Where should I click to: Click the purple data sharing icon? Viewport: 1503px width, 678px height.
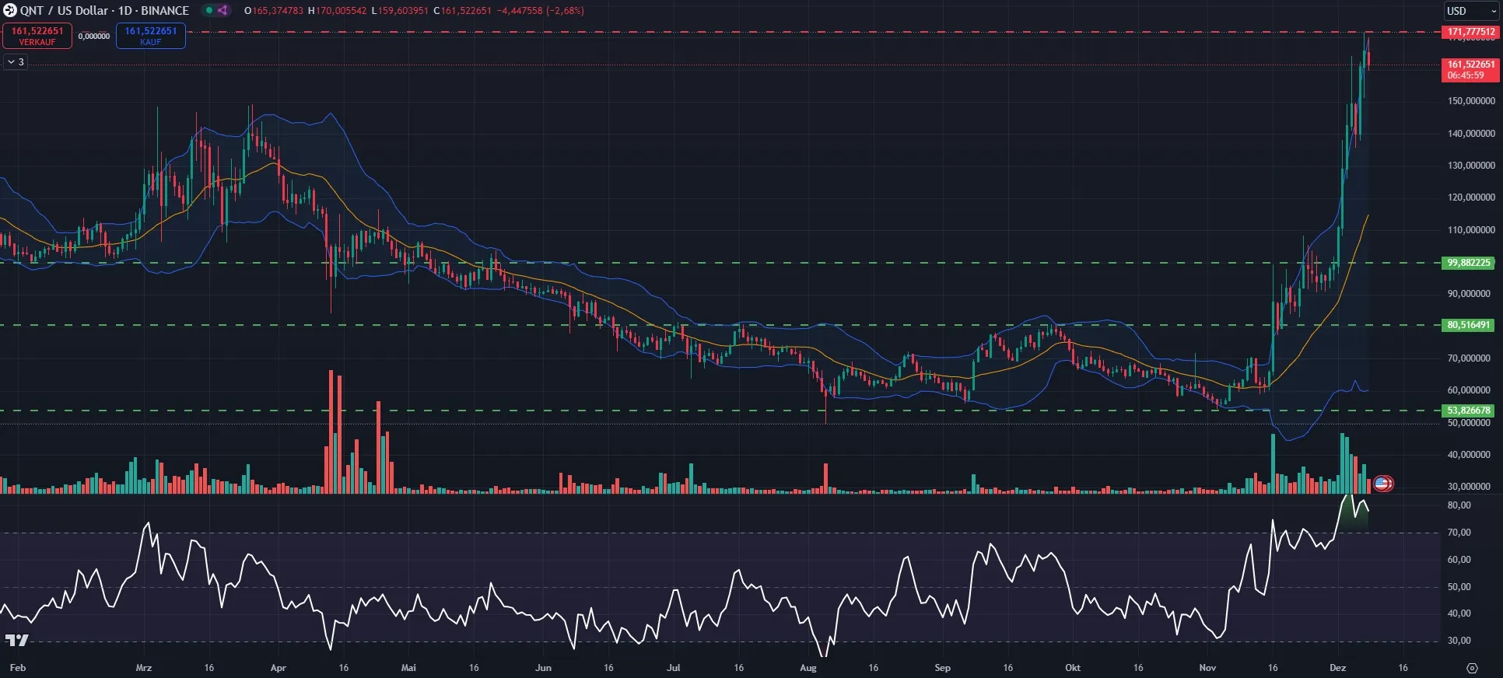point(223,11)
